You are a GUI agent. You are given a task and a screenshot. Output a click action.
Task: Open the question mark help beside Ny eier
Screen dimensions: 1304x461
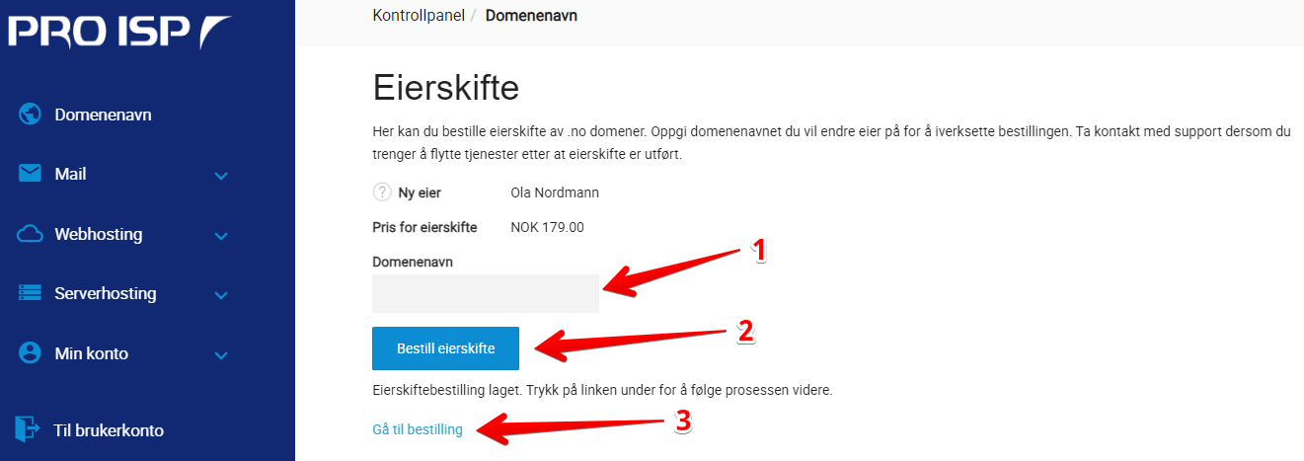click(382, 192)
